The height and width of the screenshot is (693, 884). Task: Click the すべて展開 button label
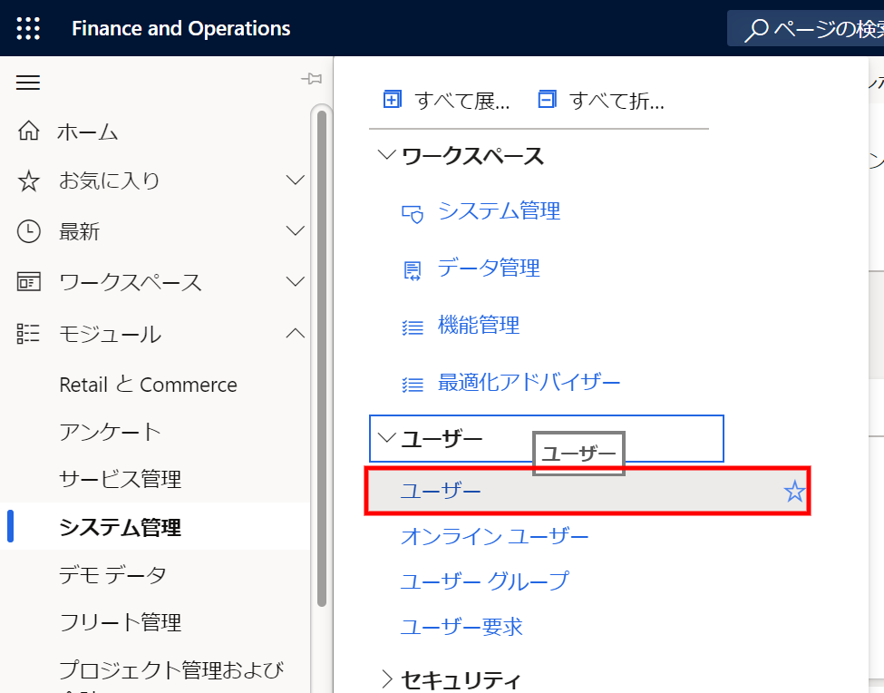point(462,101)
